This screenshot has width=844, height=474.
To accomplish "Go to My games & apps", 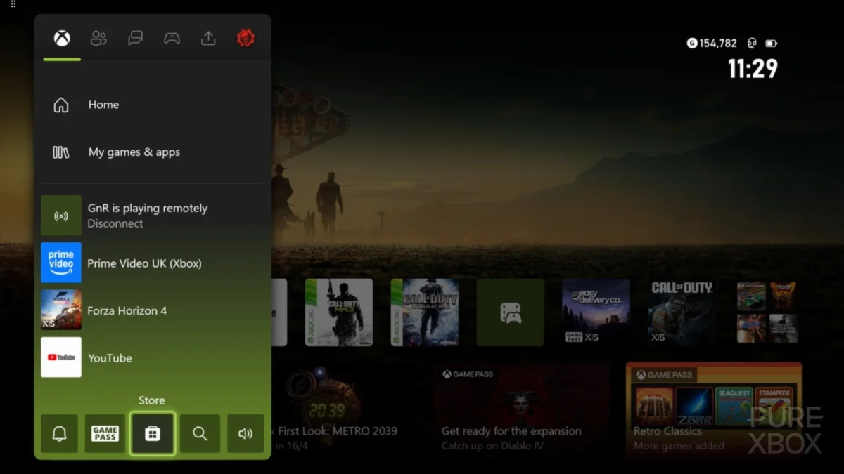I will coord(132,152).
